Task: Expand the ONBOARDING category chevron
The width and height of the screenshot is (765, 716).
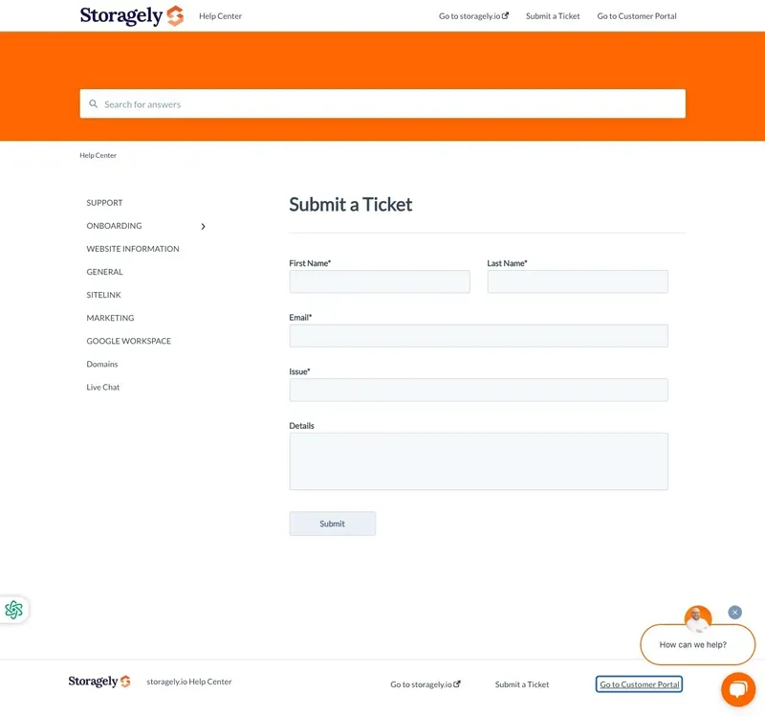Action: click(203, 226)
